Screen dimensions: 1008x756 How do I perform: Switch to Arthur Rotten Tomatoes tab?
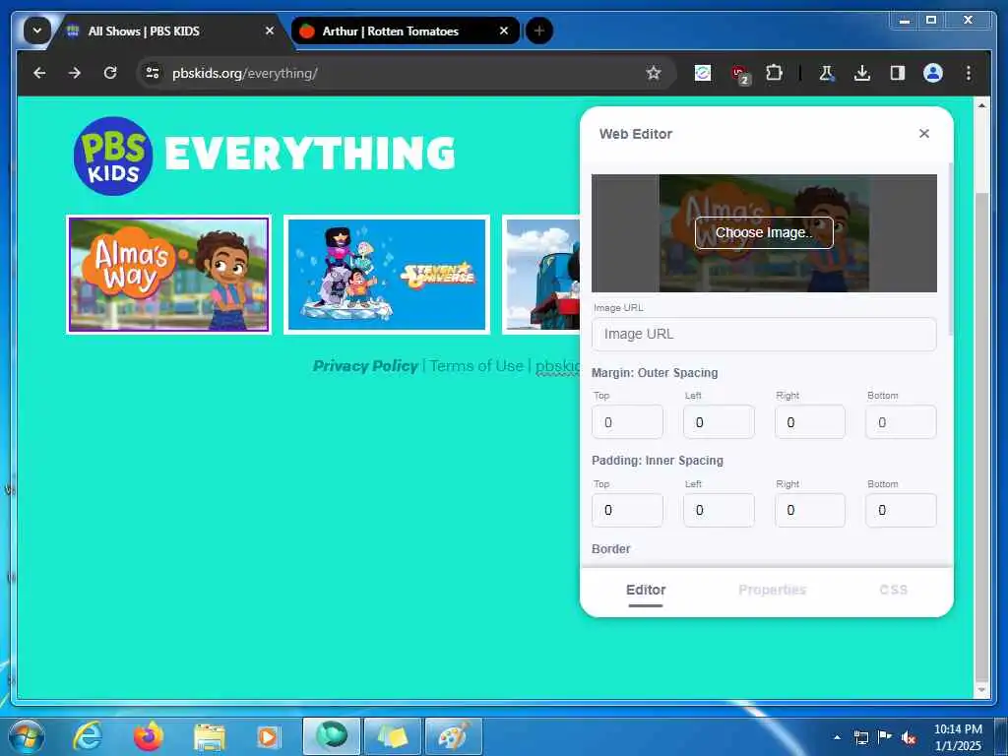click(407, 31)
